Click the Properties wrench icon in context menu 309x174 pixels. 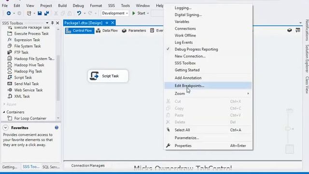tap(168, 145)
